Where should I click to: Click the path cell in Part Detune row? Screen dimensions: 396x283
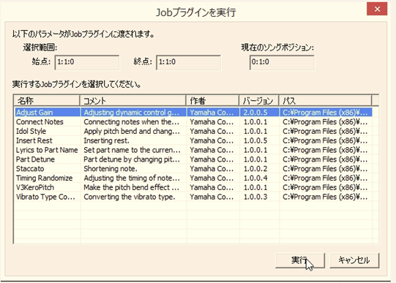tap(325, 159)
